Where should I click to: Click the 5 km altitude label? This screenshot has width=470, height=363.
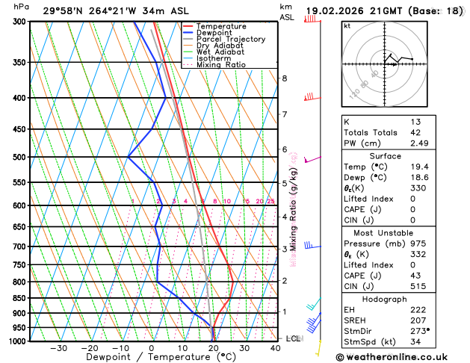[285, 183]
